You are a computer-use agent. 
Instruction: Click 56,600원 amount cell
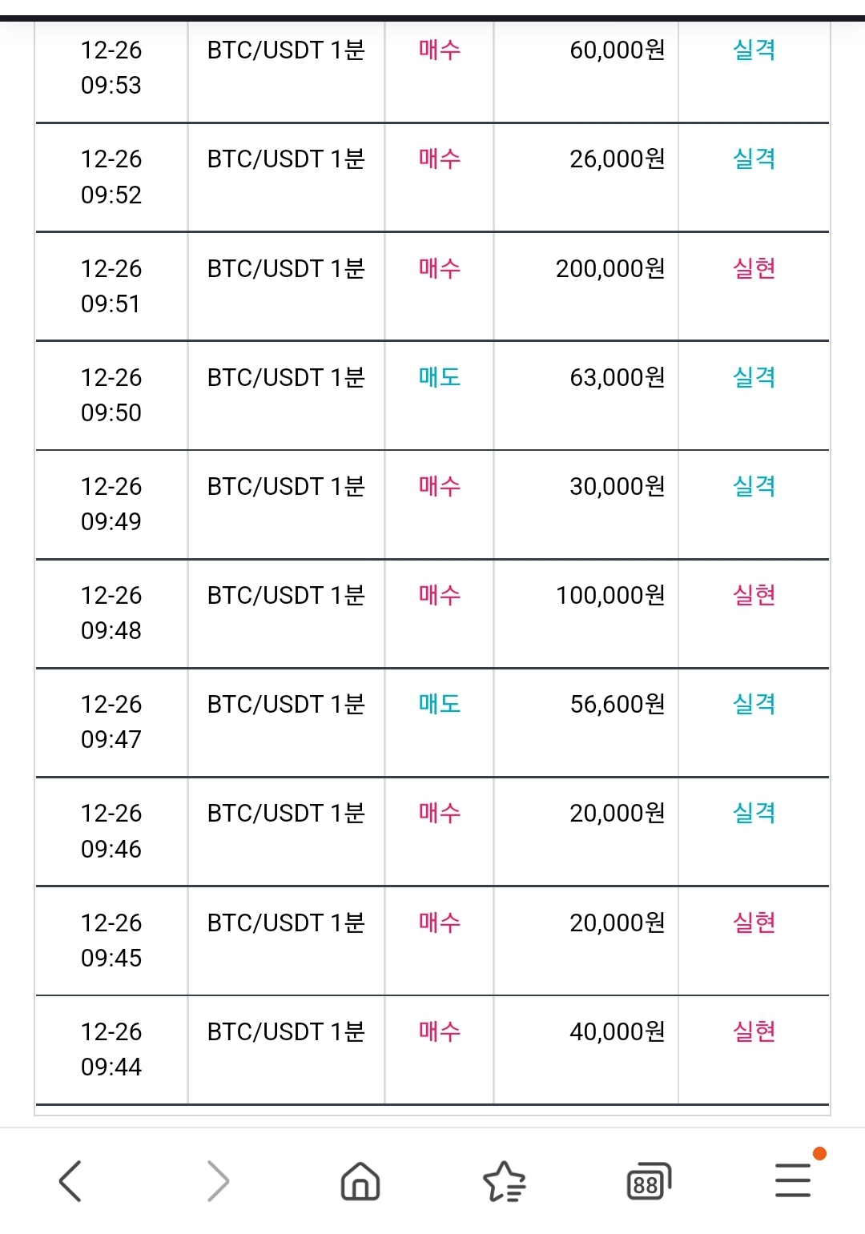618,704
